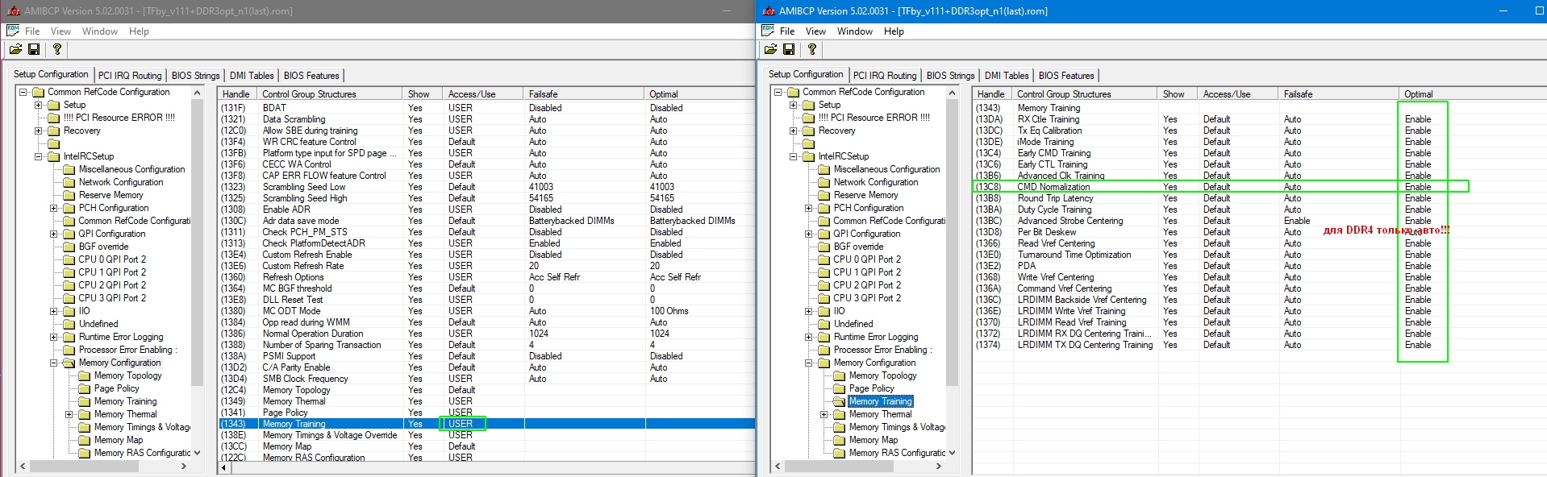Click folder icon of Memory Topology in left tree
1547x477 pixels.
85,375
